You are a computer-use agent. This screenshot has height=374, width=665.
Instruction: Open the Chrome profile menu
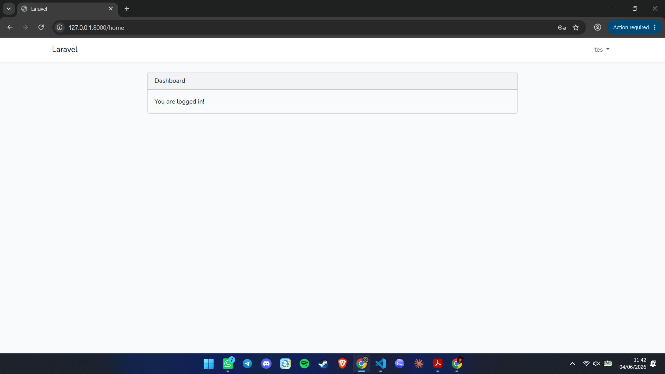click(x=597, y=27)
